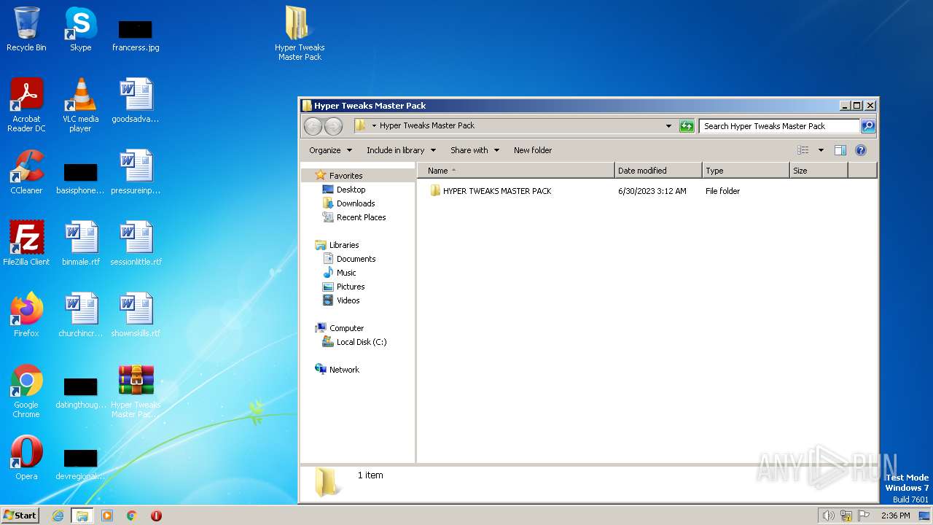
Task: Select Favorites in navigation pane
Action: 346,176
